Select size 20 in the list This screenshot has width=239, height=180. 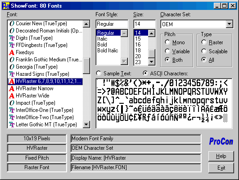(x=141, y=56)
